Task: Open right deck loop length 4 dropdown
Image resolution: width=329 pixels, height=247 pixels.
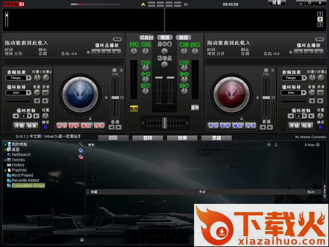Action: coord(301,116)
